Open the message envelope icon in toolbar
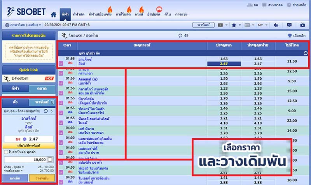The width and height of the screenshot is (311, 185). tap(289, 25)
